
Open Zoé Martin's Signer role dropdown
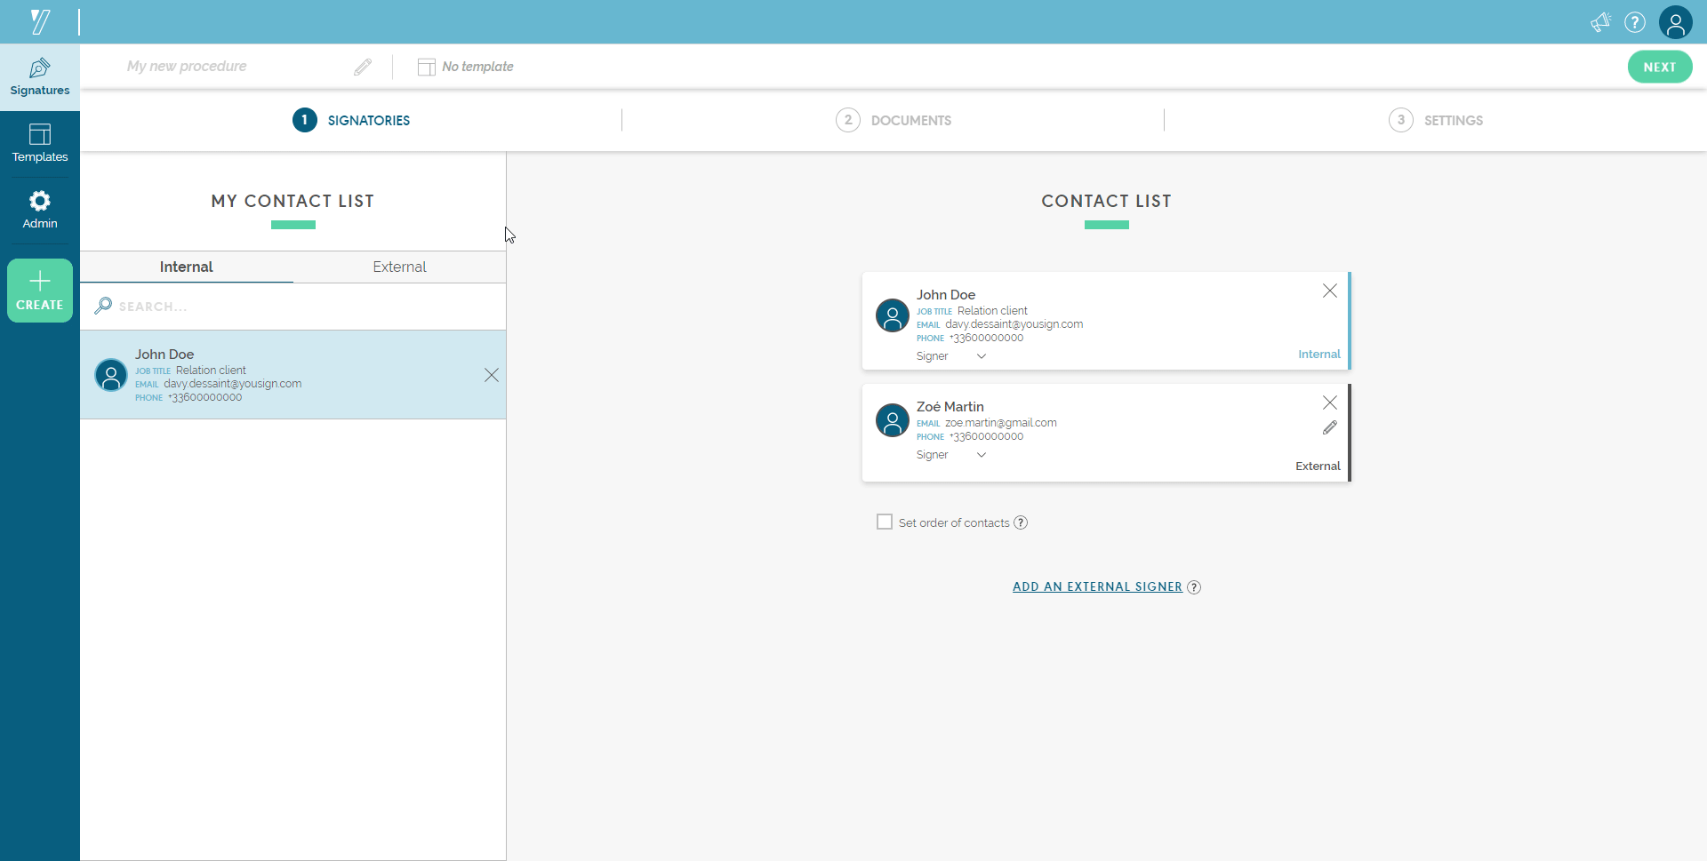951,455
